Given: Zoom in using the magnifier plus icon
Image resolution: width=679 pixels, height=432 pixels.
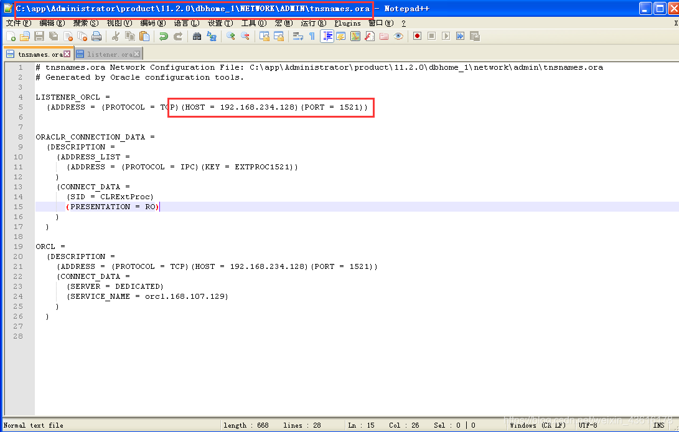Looking at the screenshot, I should 230,36.
